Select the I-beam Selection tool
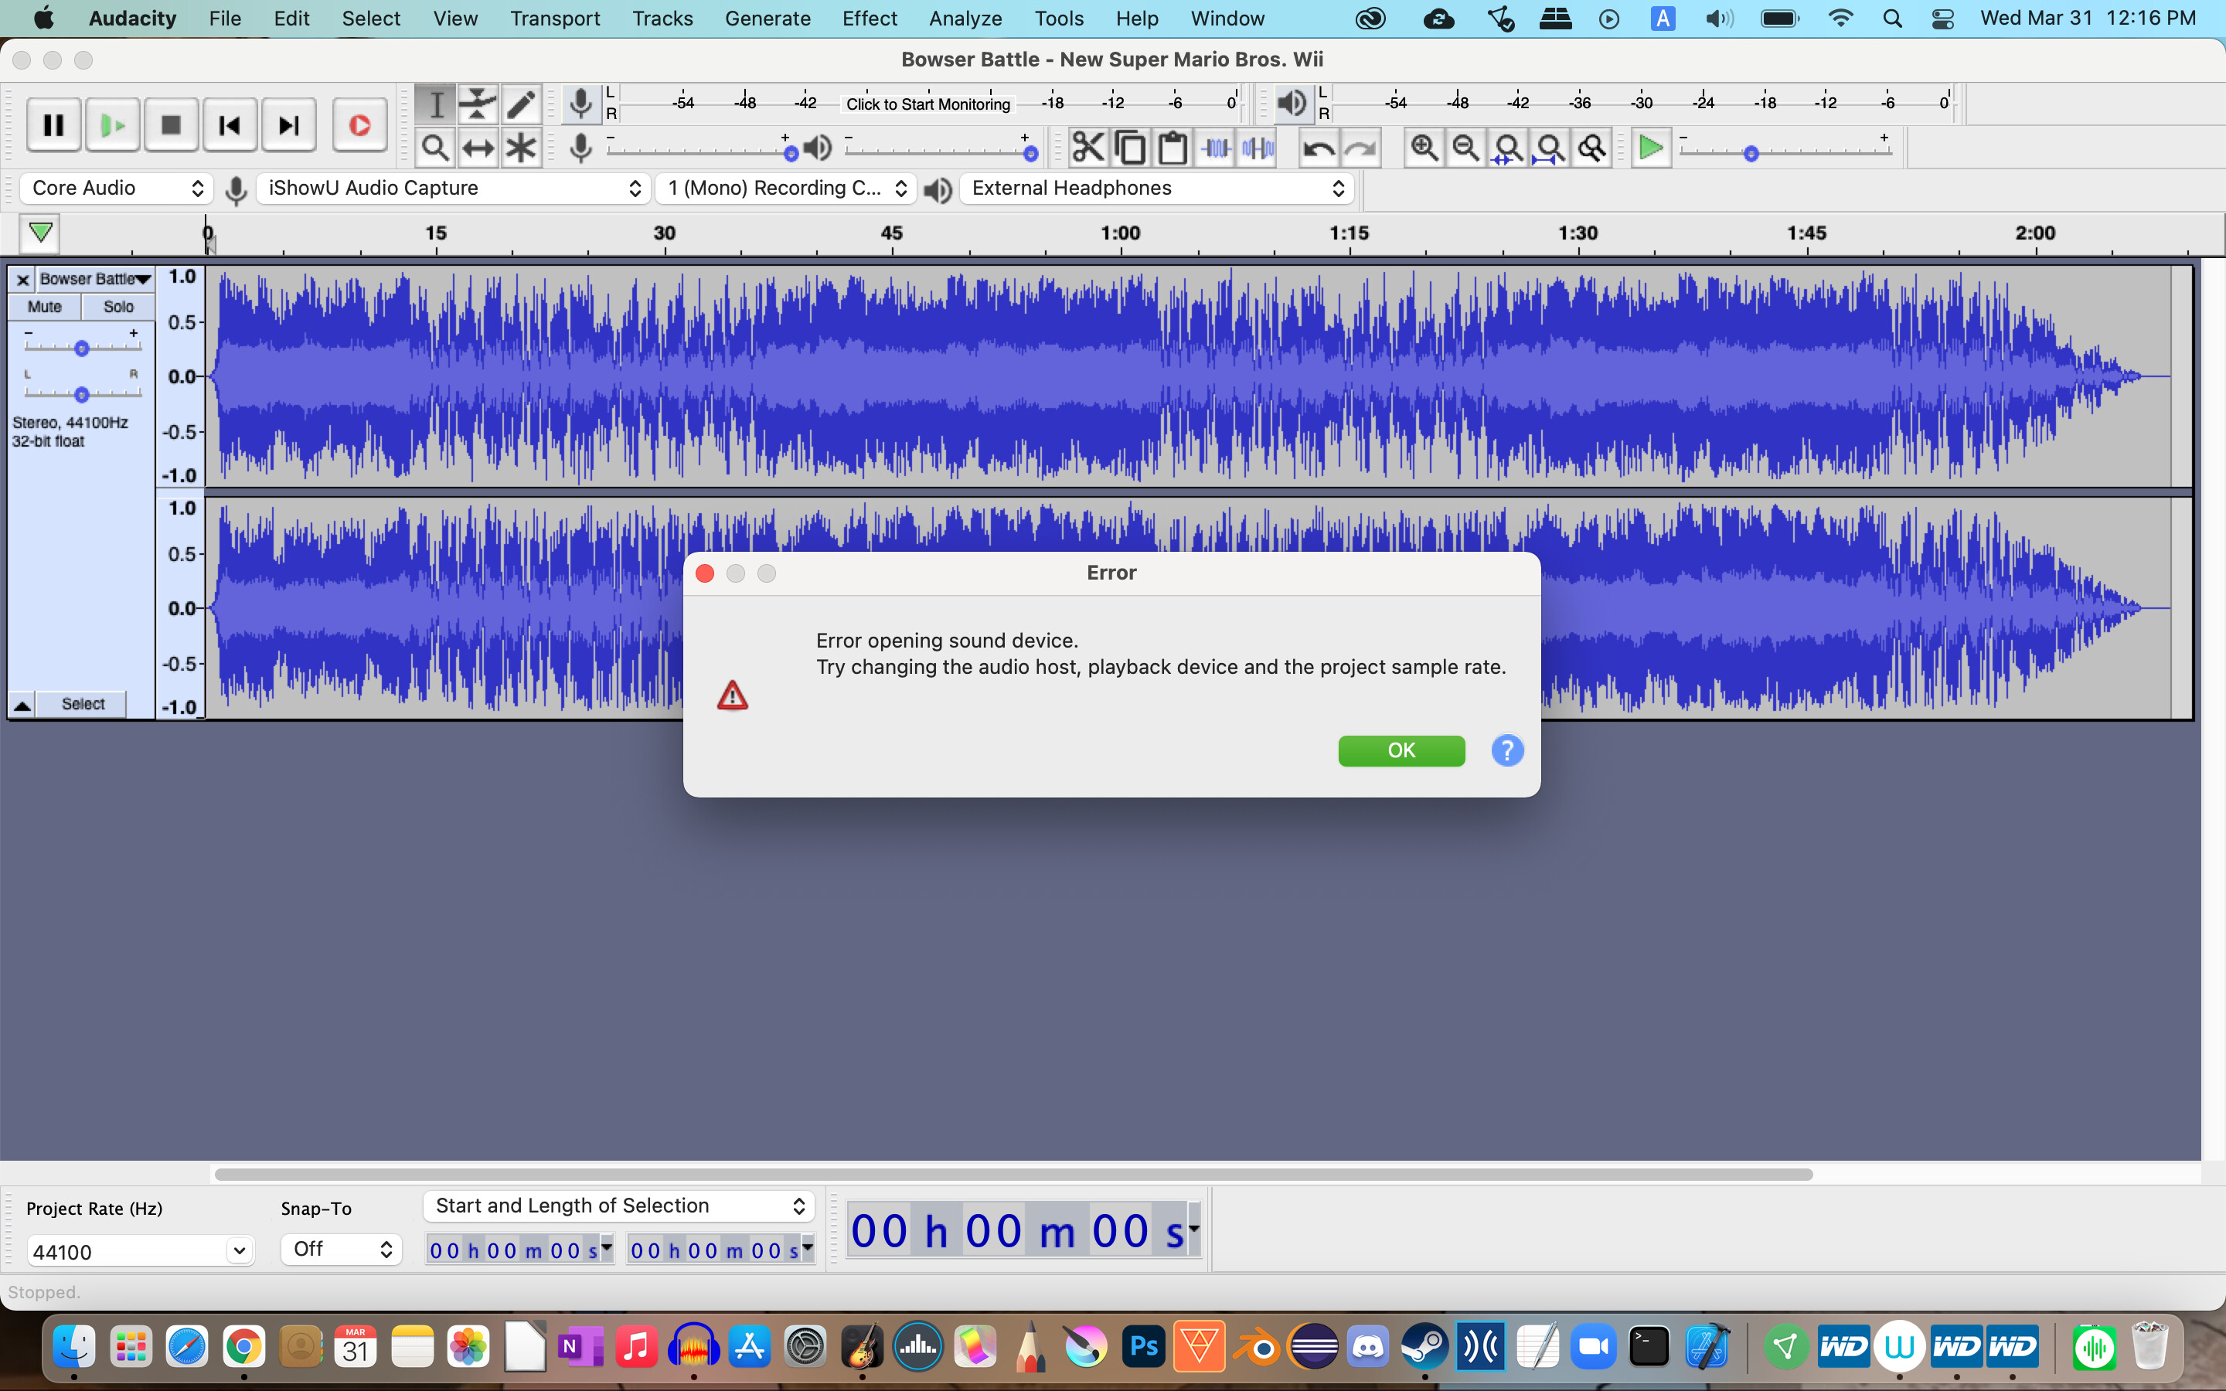 [436, 104]
